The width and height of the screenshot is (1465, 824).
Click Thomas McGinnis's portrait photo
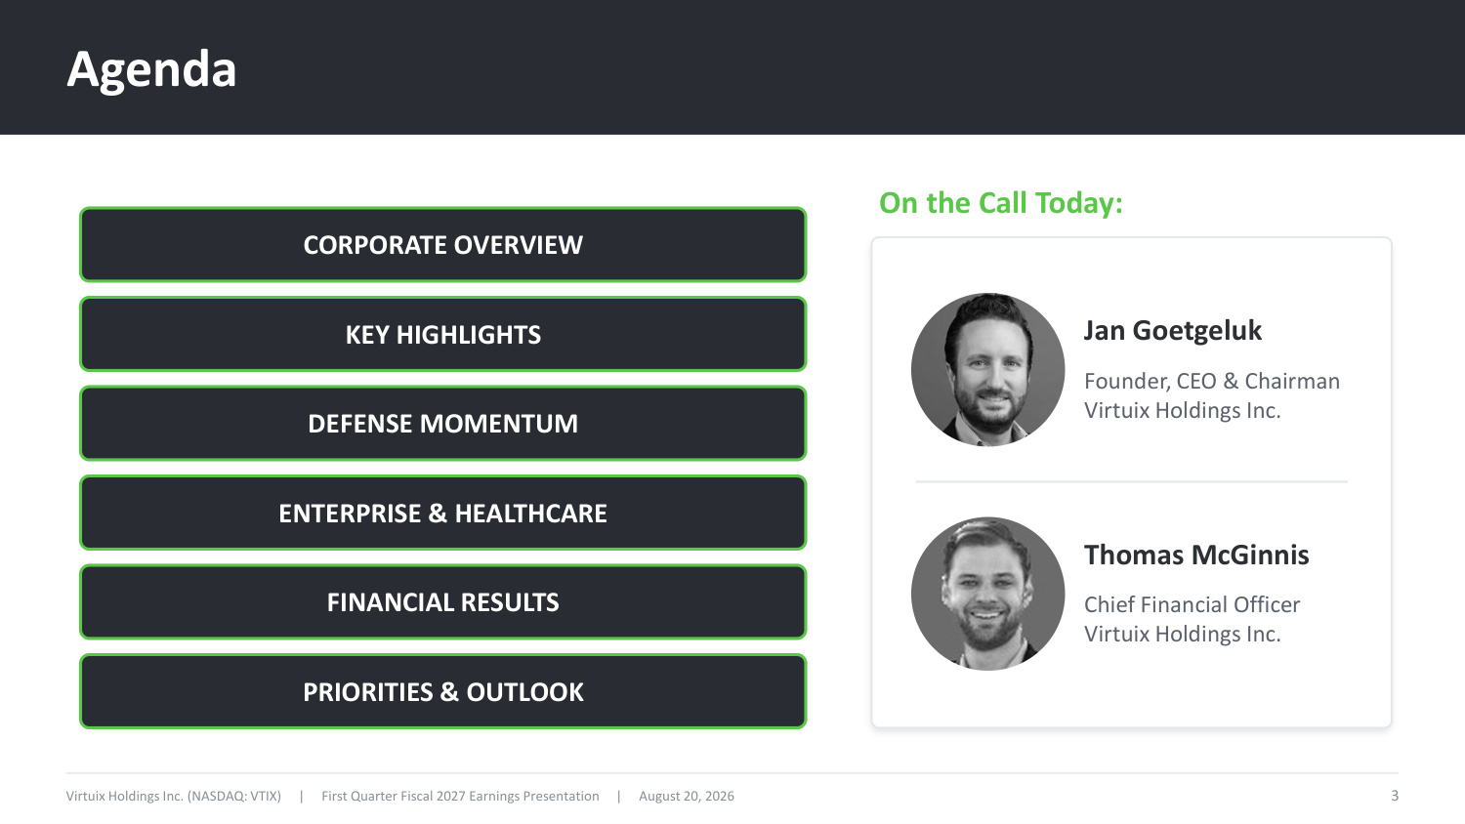coord(987,594)
